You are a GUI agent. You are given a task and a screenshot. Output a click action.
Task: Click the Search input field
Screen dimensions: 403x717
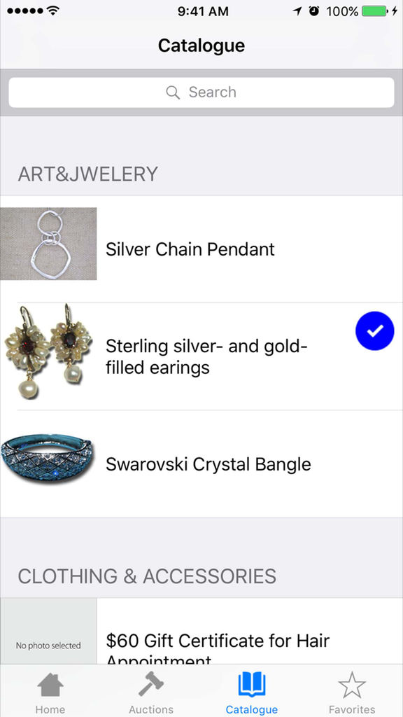(x=201, y=92)
